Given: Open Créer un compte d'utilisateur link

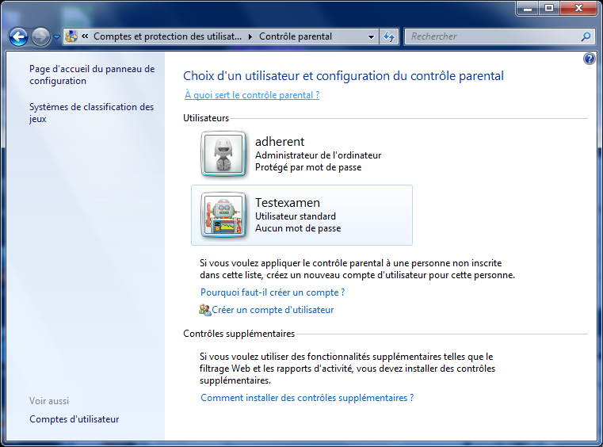Looking at the screenshot, I should click(273, 310).
